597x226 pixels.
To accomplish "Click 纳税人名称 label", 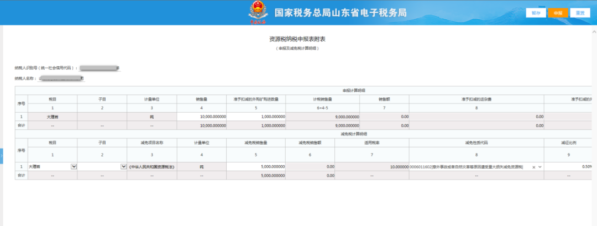I will pos(25,79).
